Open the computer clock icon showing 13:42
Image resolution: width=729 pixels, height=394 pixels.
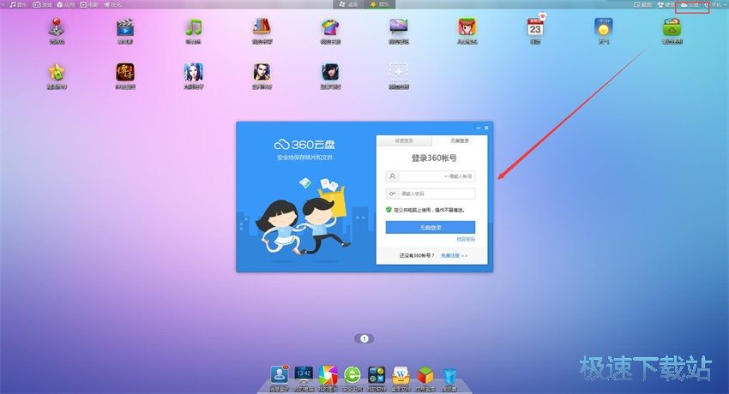tap(304, 375)
